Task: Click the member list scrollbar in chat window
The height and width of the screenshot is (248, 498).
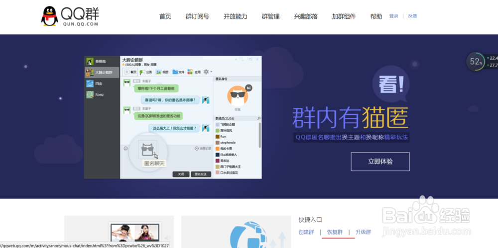Action: [x=259, y=135]
